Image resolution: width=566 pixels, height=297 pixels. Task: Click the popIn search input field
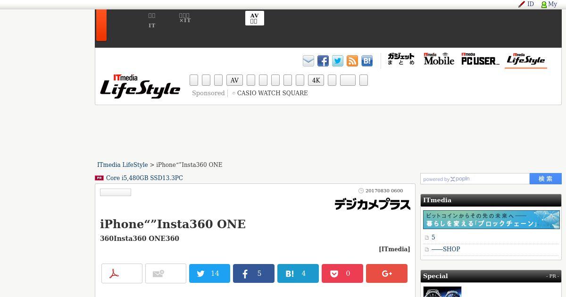click(x=475, y=179)
